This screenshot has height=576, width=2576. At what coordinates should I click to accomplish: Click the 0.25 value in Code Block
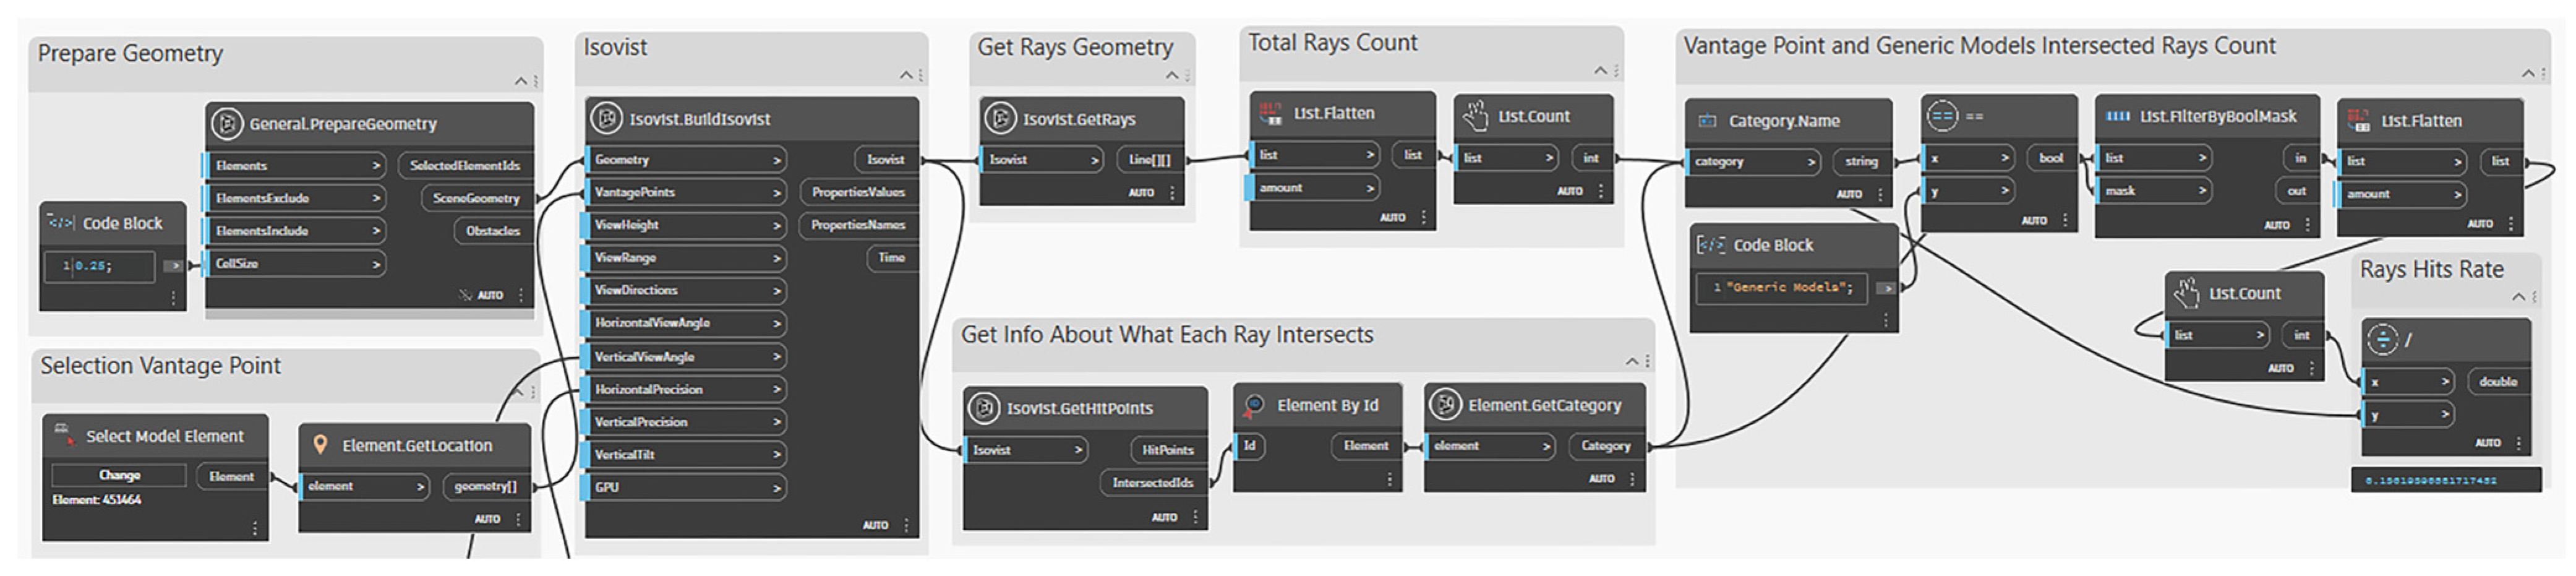(97, 266)
